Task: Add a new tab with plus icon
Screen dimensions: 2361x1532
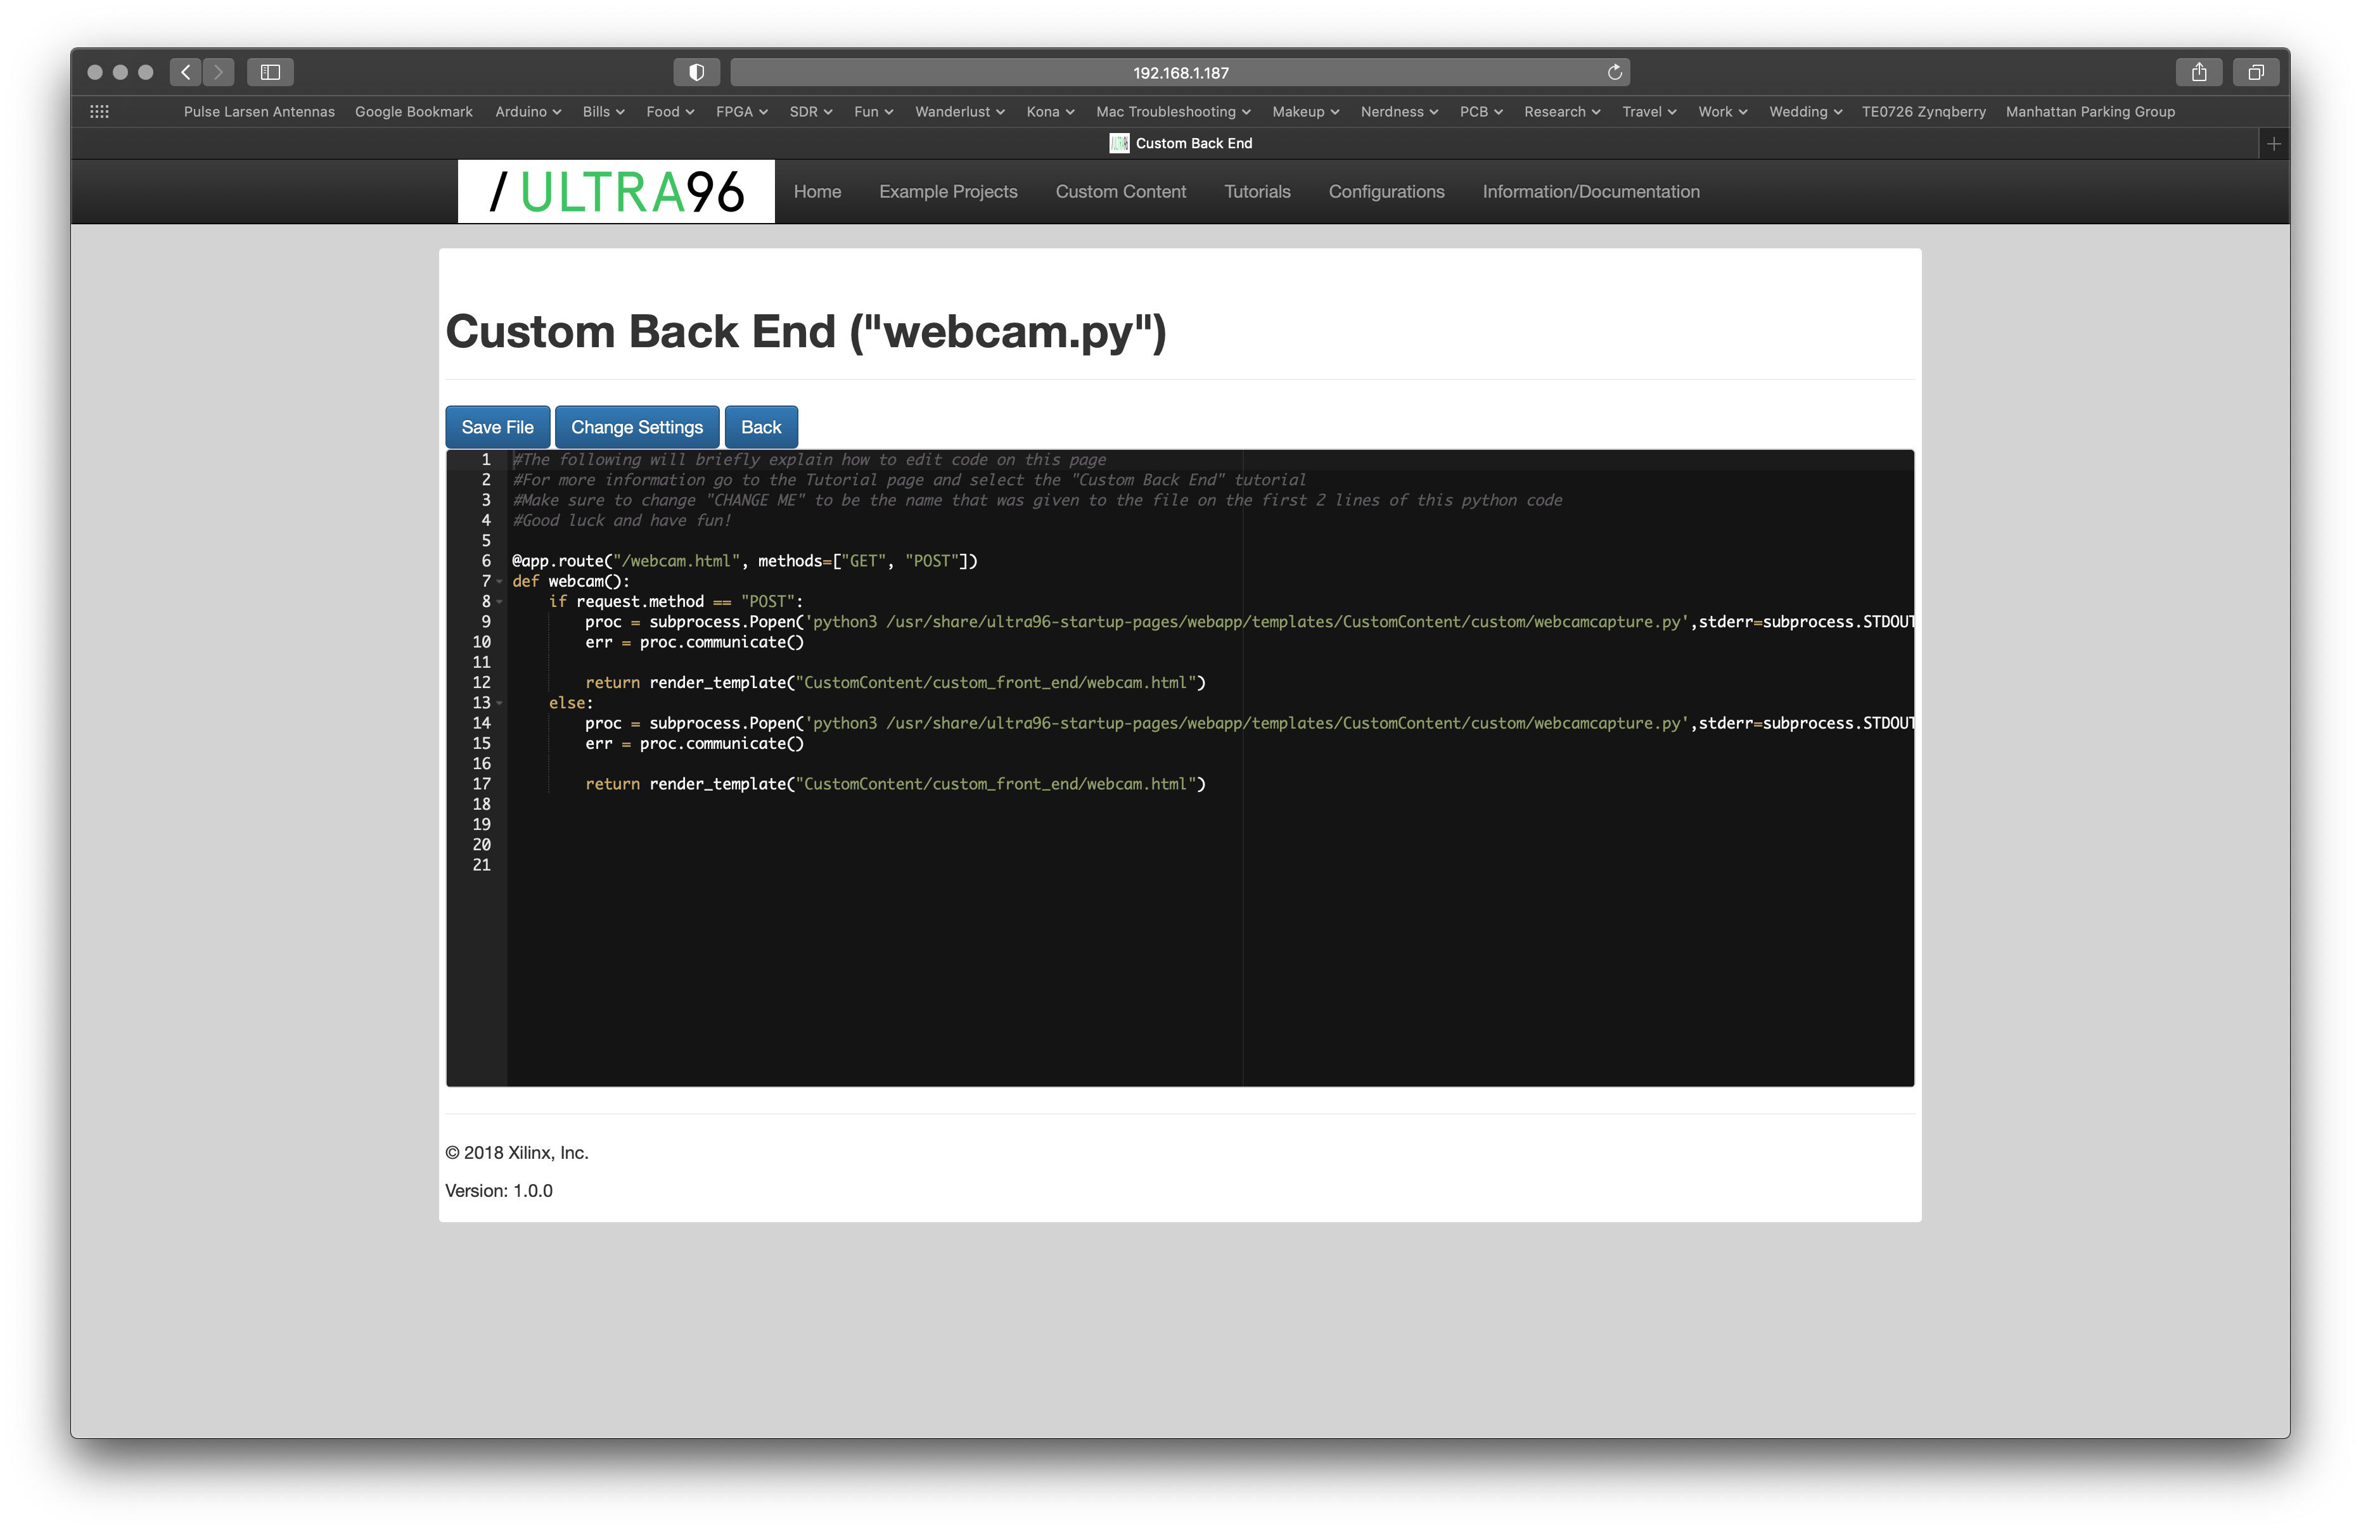Action: (x=2274, y=144)
